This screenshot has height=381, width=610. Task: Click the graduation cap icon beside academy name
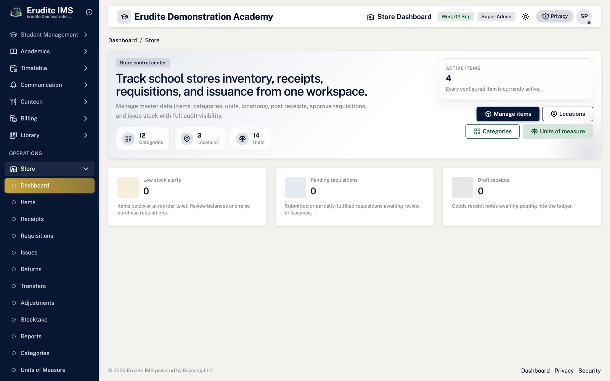click(x=124, y=17)
